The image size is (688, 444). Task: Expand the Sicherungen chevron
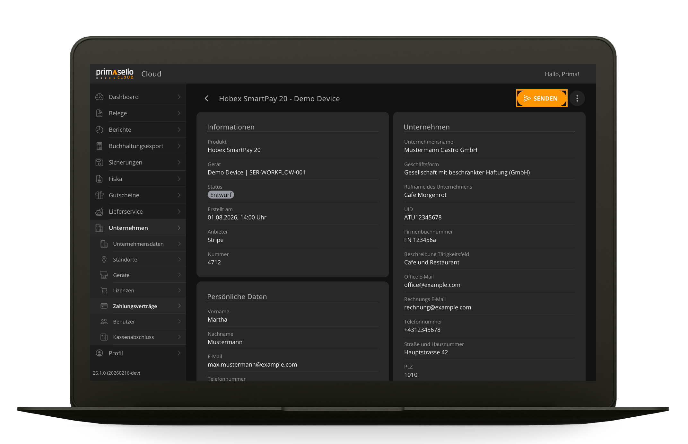179,162
